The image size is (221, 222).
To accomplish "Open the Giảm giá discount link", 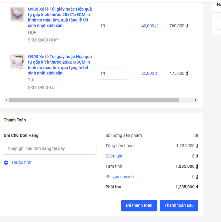I will pos(114,156).
